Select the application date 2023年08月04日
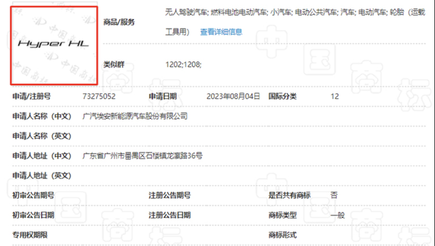This screenshot has width=435, height=246. click(x=233, y=96)
